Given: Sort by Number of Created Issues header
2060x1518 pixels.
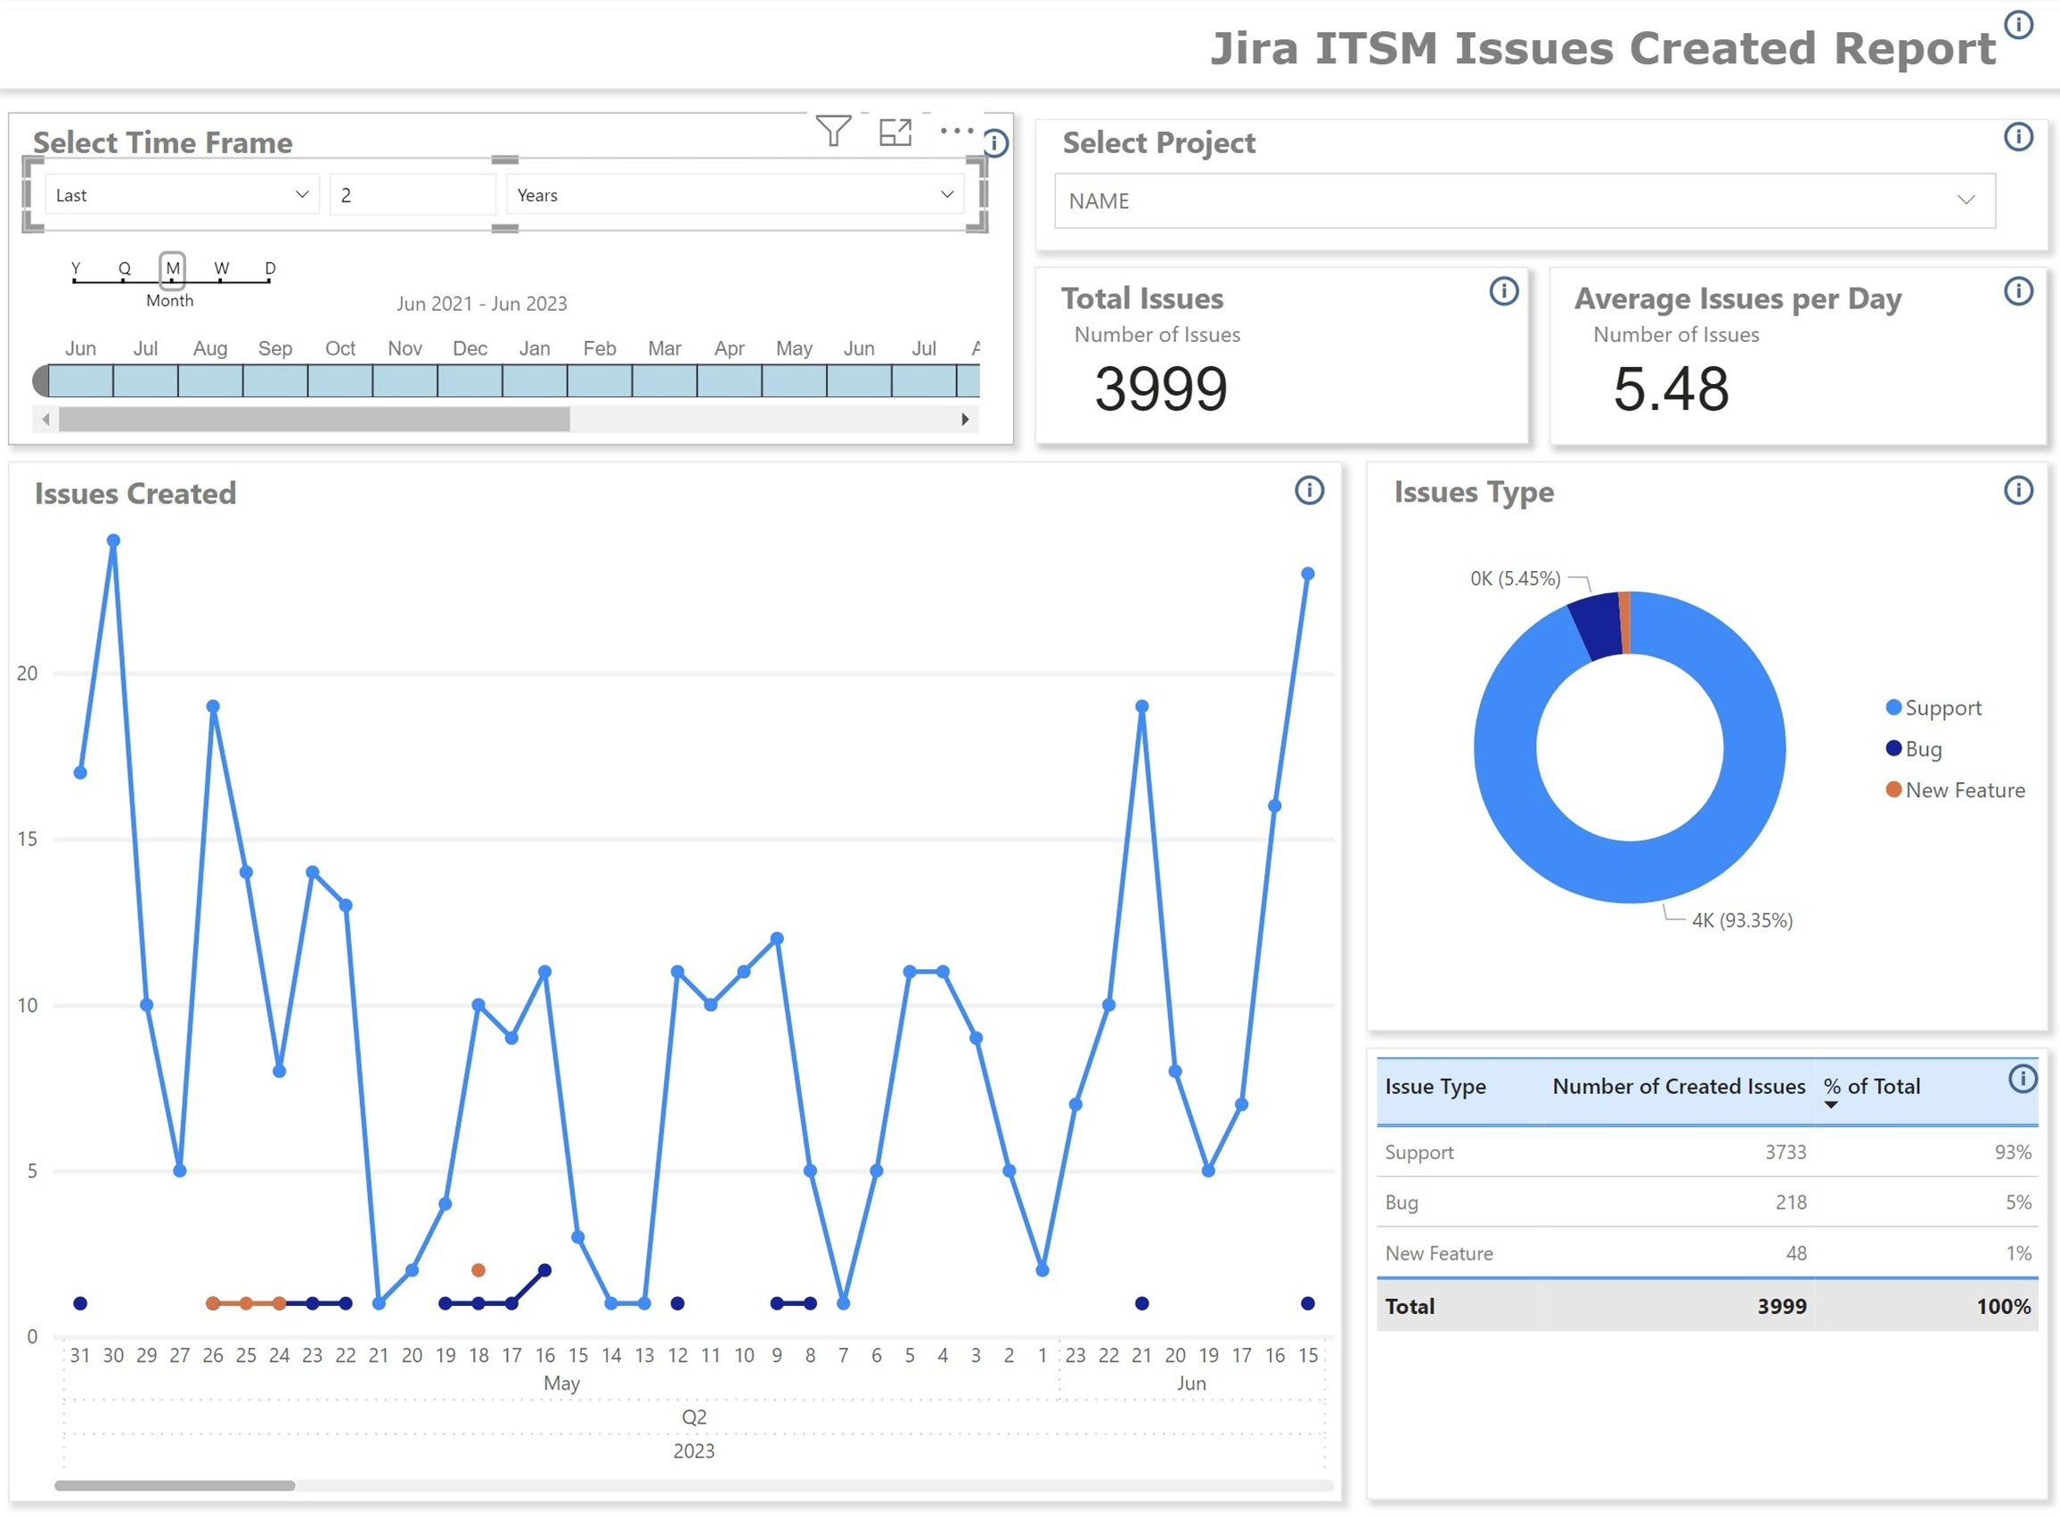Looking at the screenshot, I should tap(1678, 1086).
